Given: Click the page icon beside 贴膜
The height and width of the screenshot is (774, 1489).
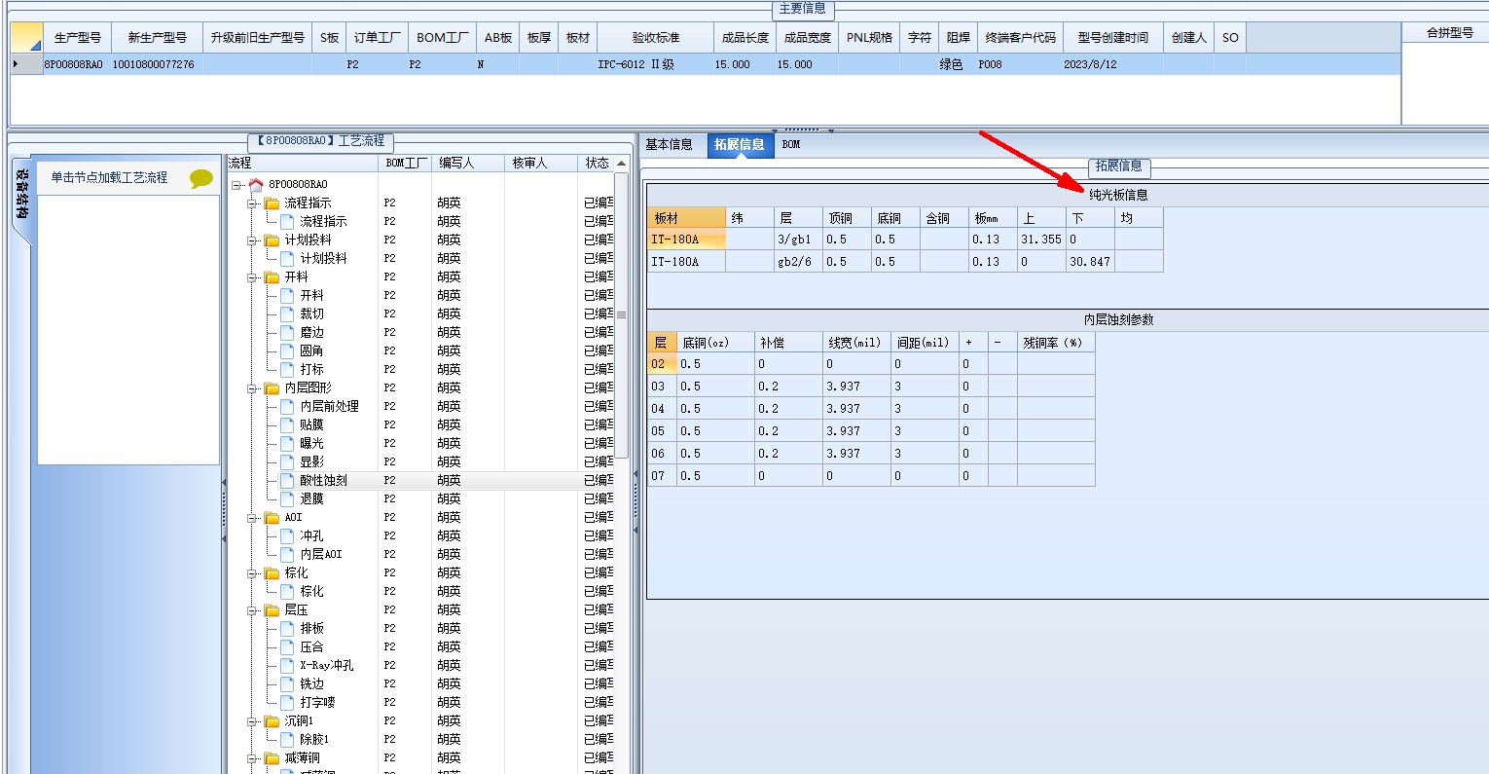Looking at the screenshot, I should [x=287, y=424].
